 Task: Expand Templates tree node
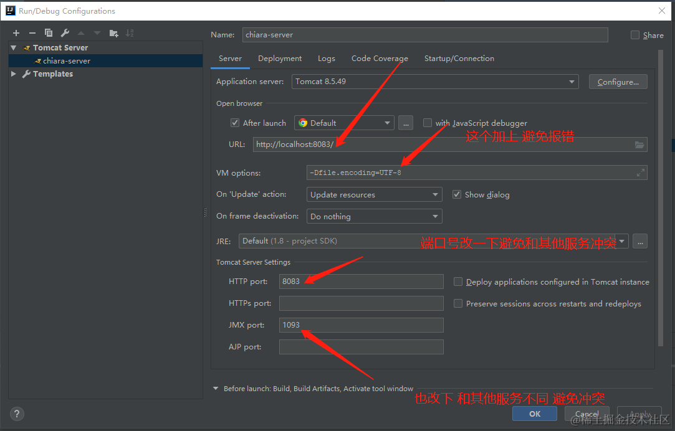13,74
